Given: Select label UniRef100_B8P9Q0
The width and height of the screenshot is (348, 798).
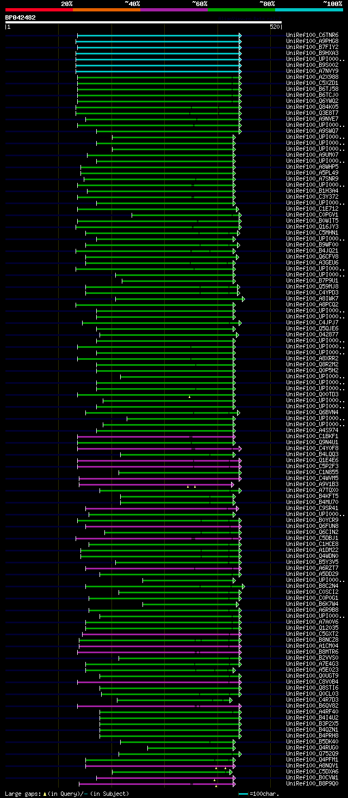Looking at the screenshot, I should [x=312, y=784].
